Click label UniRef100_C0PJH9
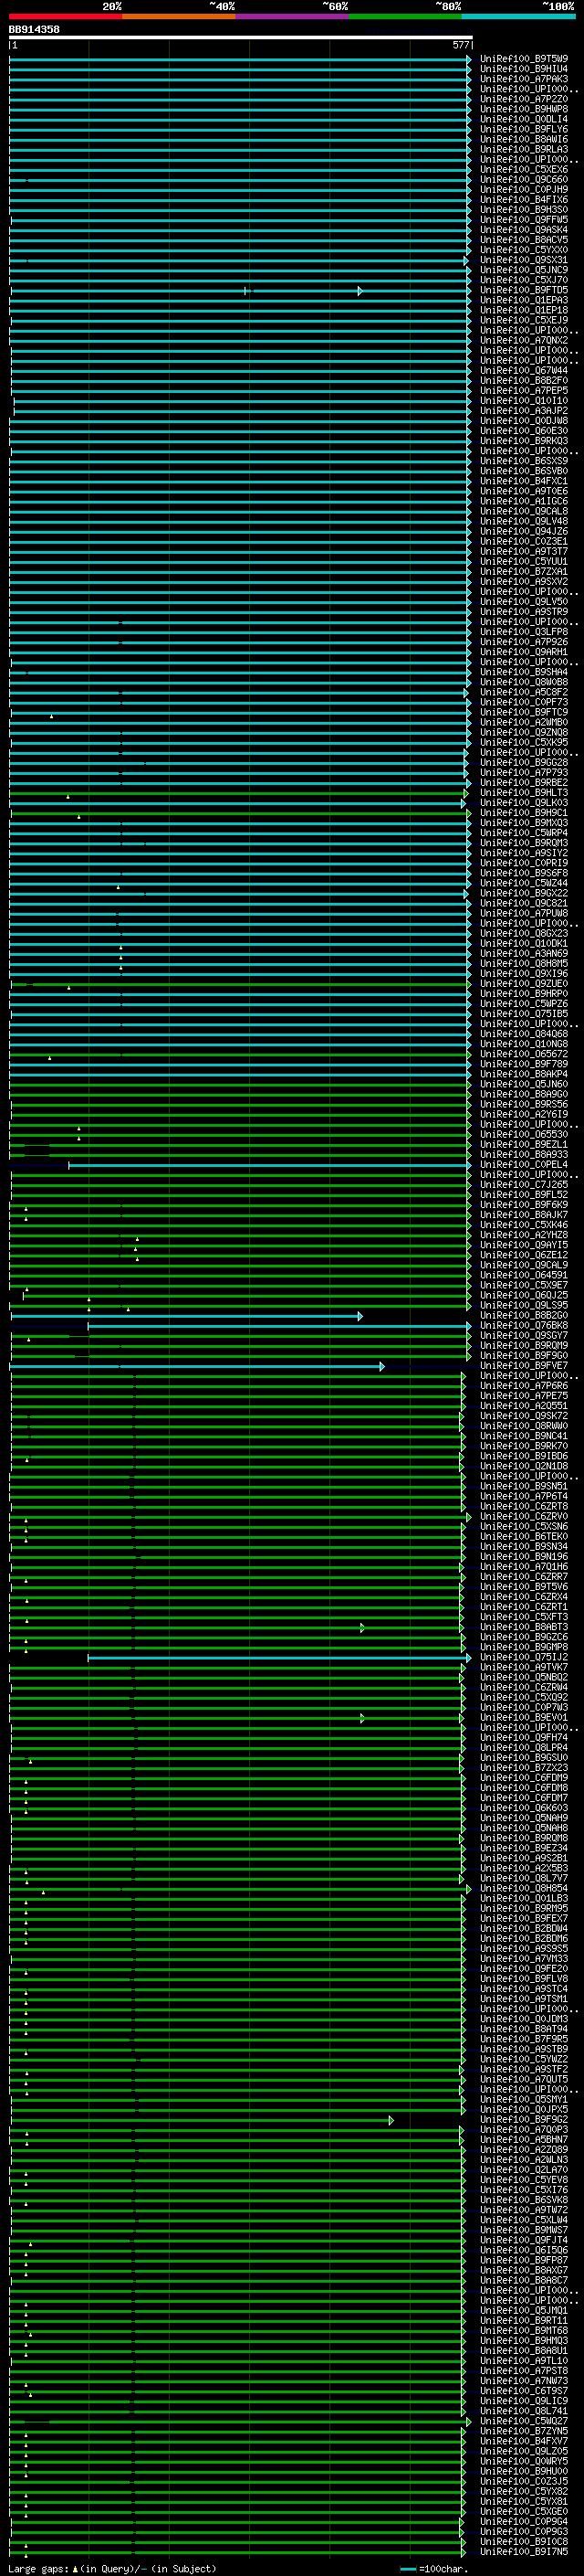The width and height of the screenshot is (584, 2576). pos(524,190)
